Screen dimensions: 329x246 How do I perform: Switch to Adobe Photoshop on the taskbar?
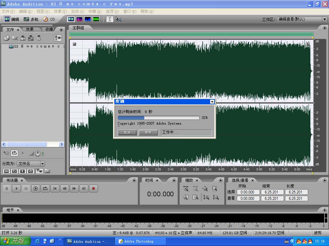[x=140, y=241]
